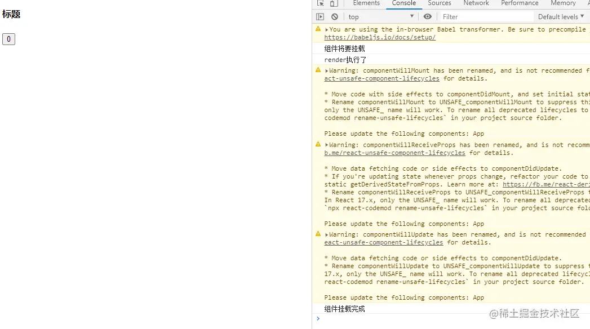Switch to the Memory tab
Screen dimensions: 590x329
tap(563, 3)
